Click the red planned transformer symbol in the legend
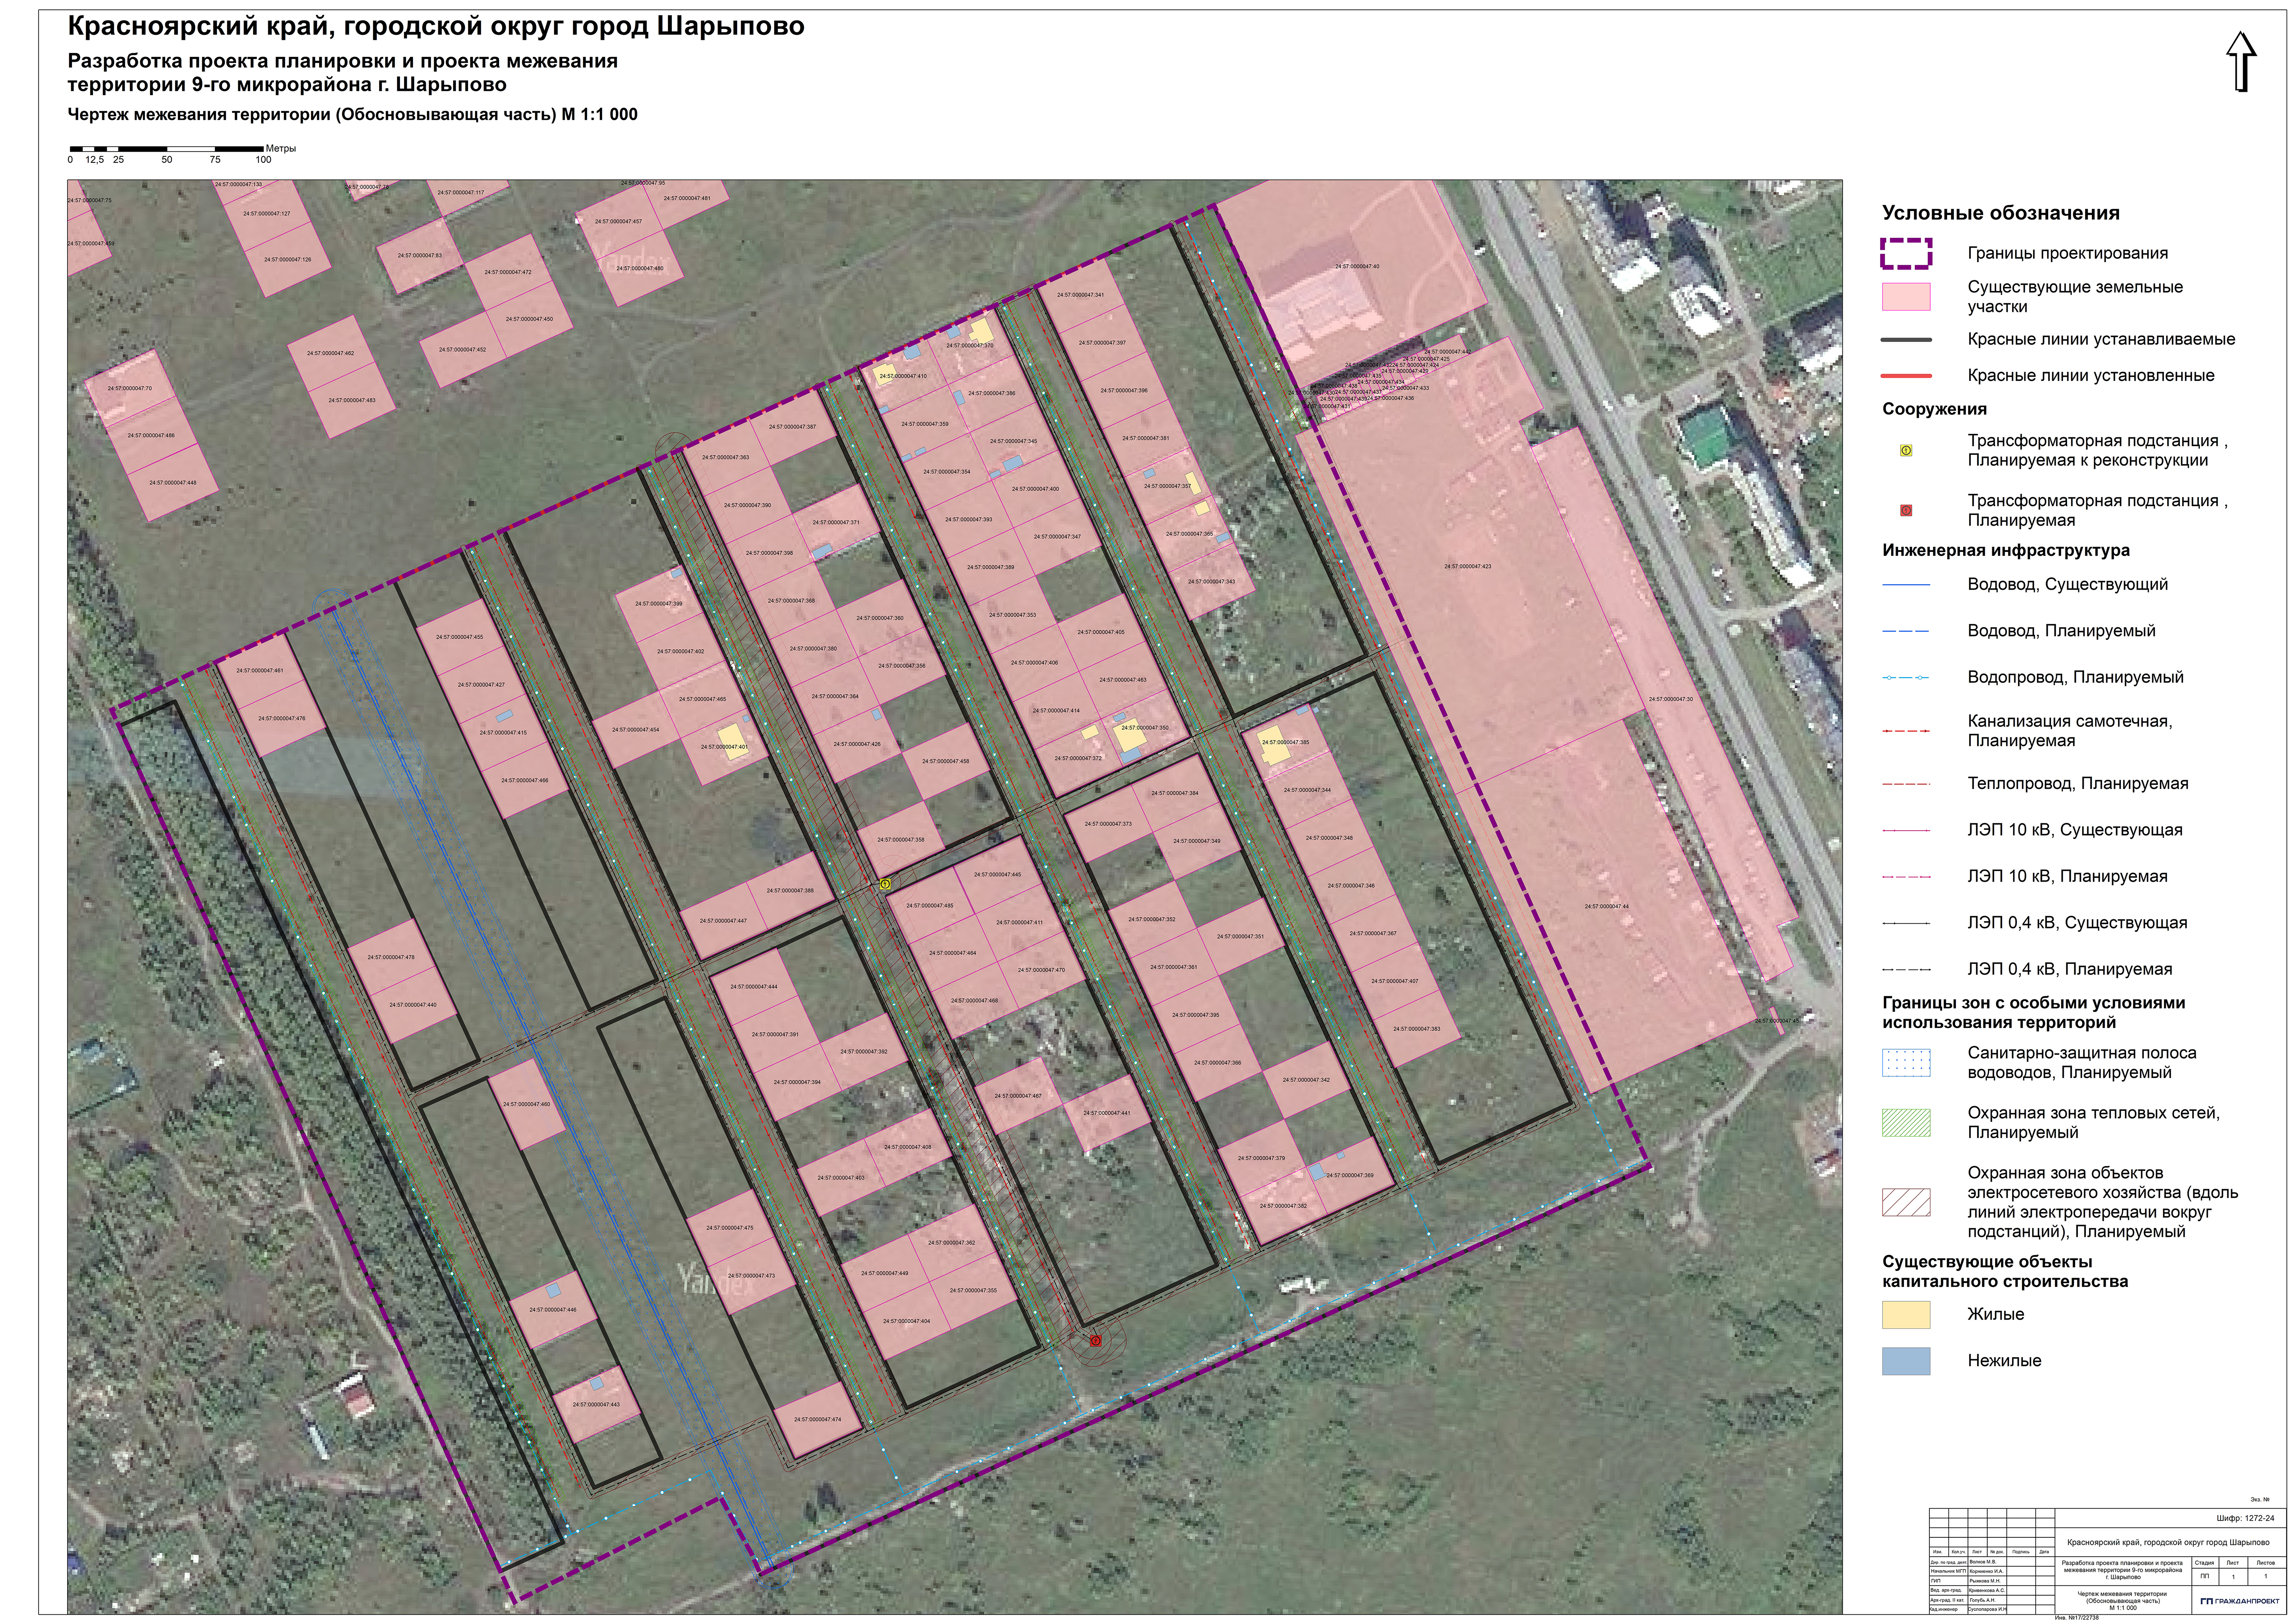The height and width of the screenshot is (1624, 2296). (x=1906, y=511)
